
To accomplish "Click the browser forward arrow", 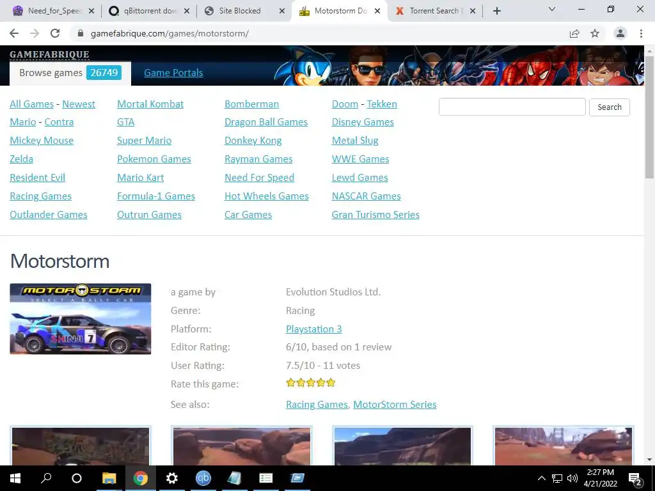I will (35, 33).
